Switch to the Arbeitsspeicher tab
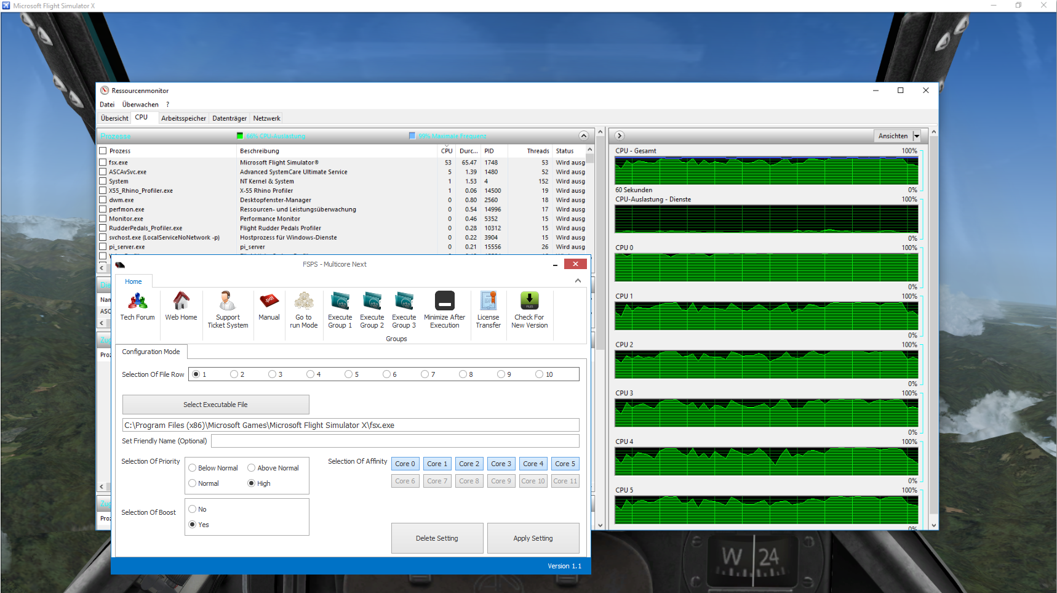The height and width of the screenshot is (593, 1057). [183, 118]
